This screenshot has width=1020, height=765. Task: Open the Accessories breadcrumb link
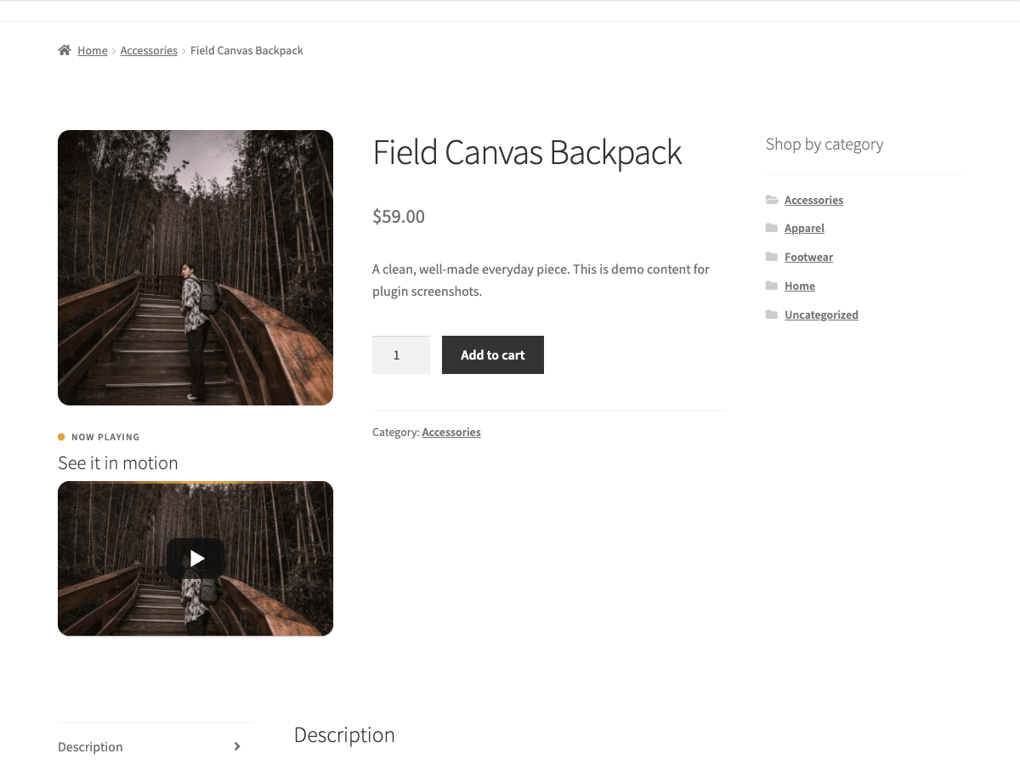click(x=149, y=50)
